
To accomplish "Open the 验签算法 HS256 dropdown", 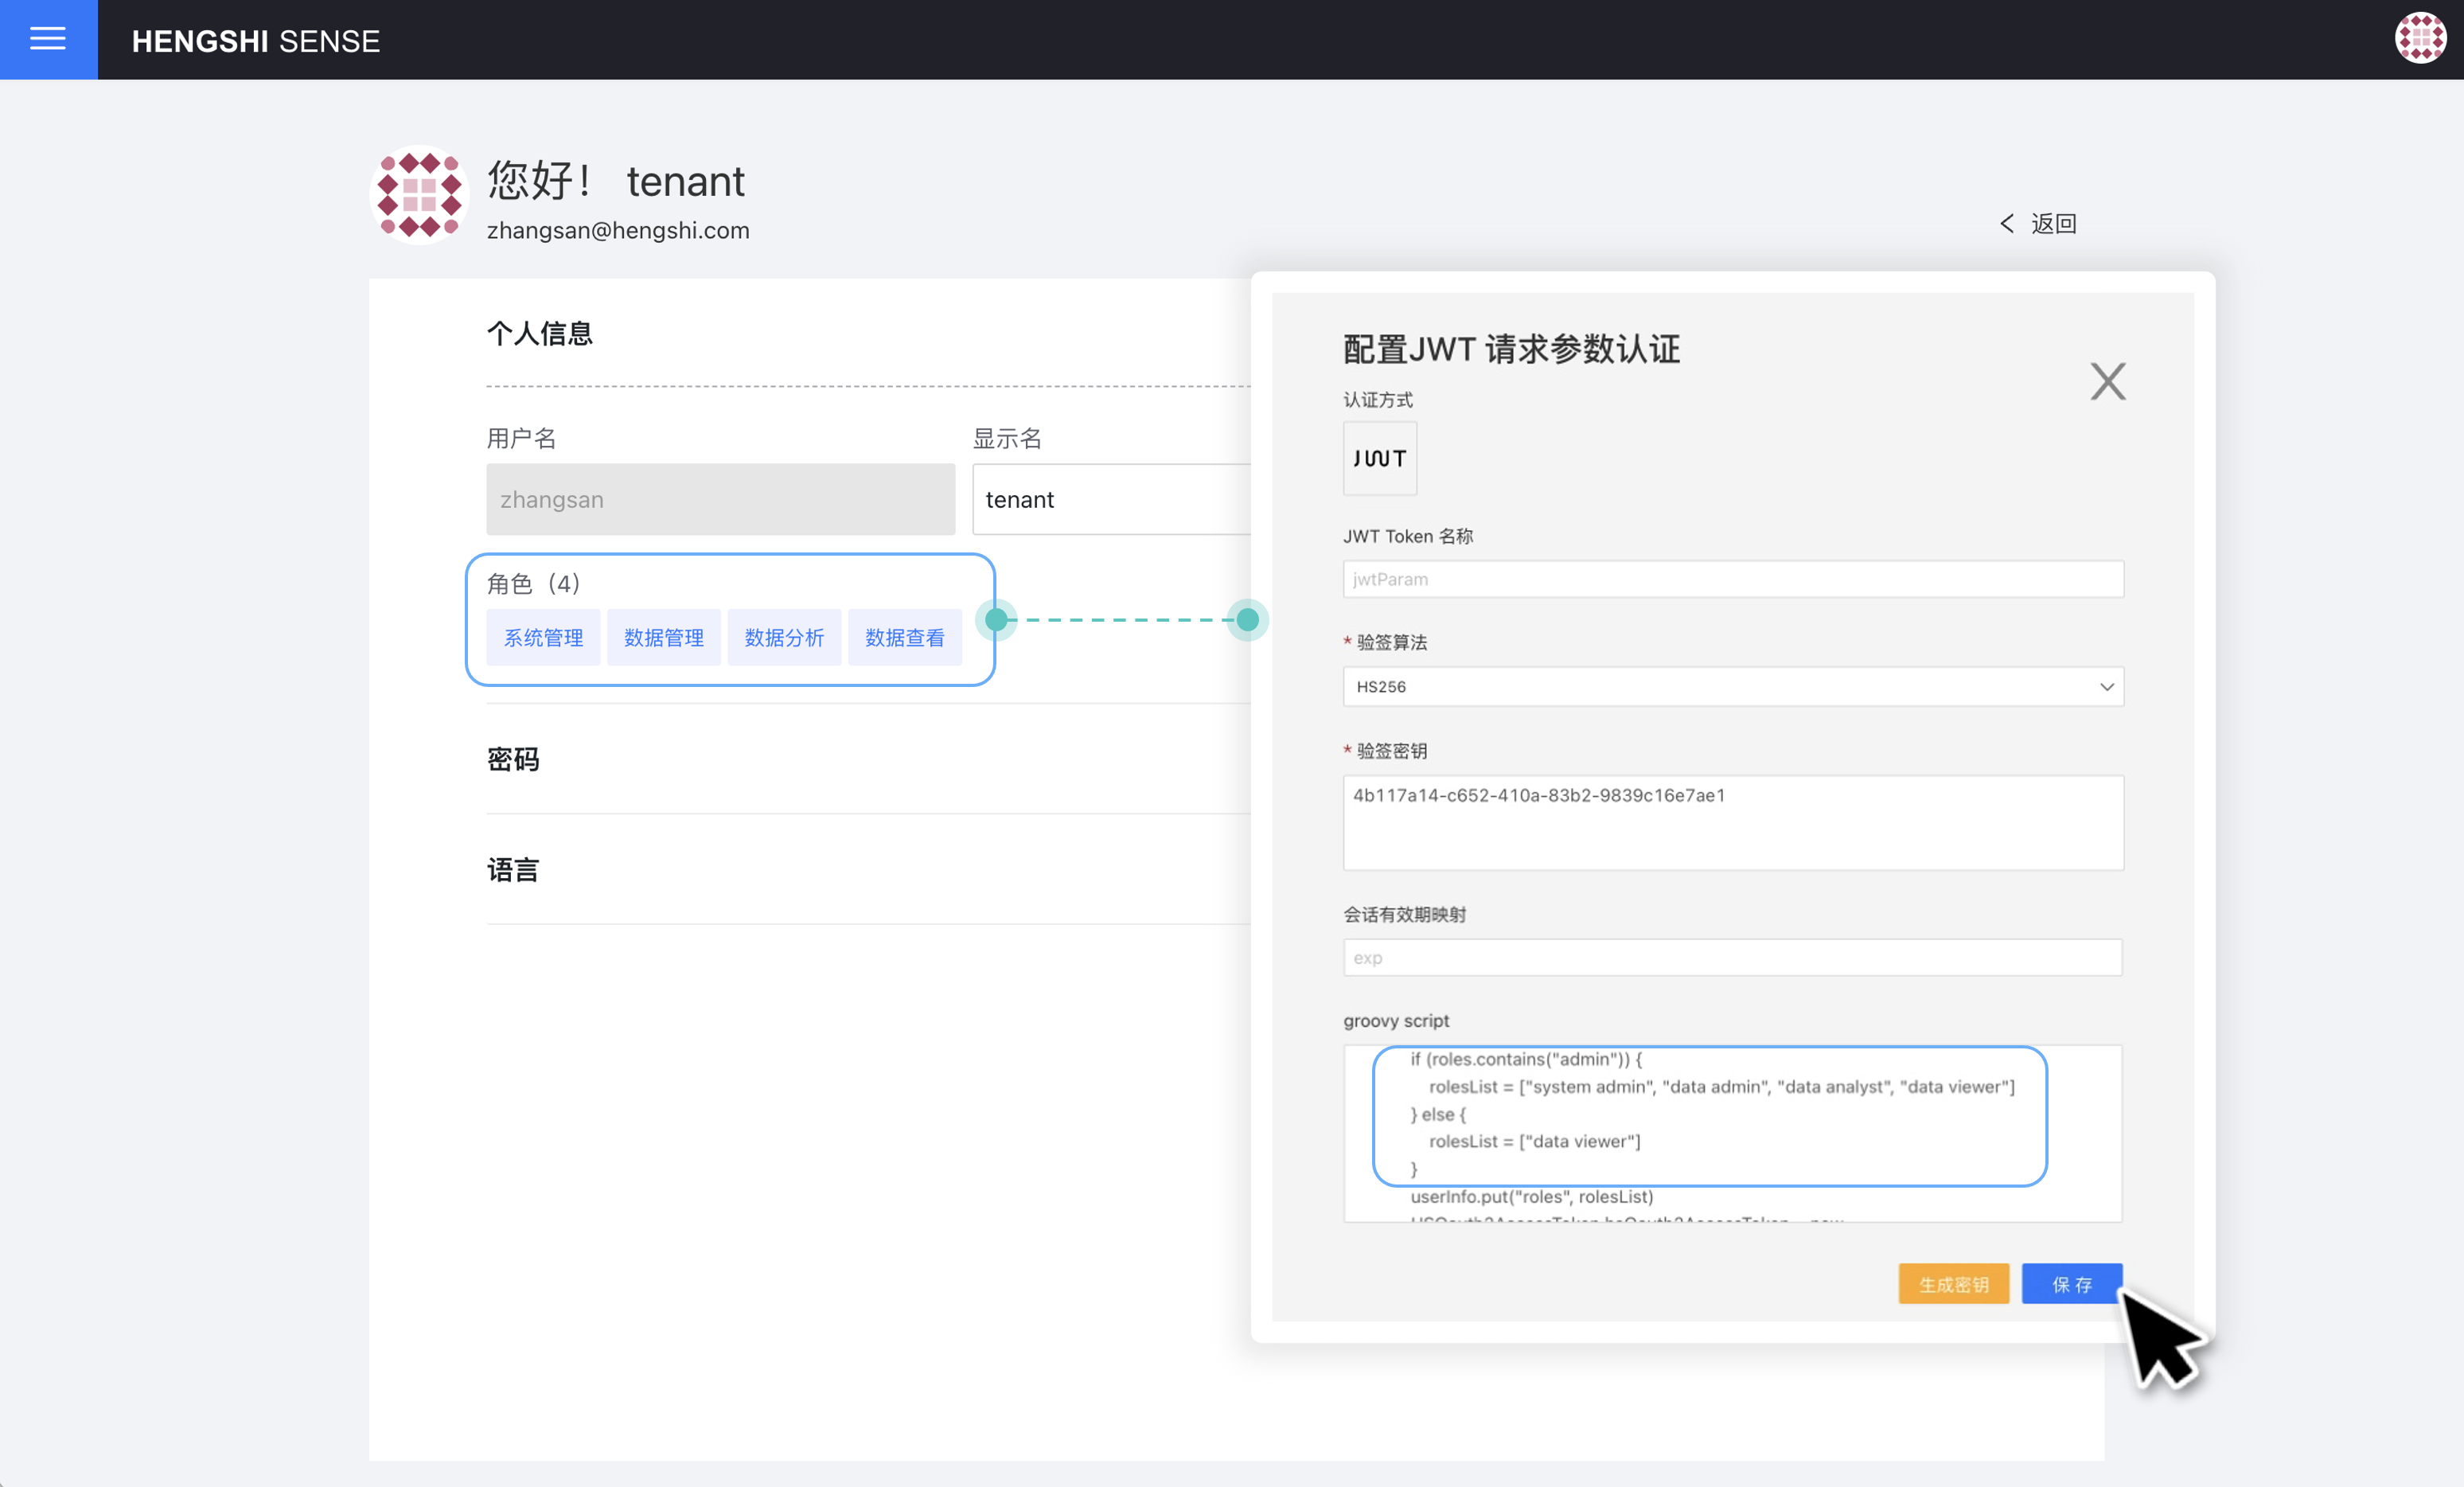I will tap(1732, 687).
